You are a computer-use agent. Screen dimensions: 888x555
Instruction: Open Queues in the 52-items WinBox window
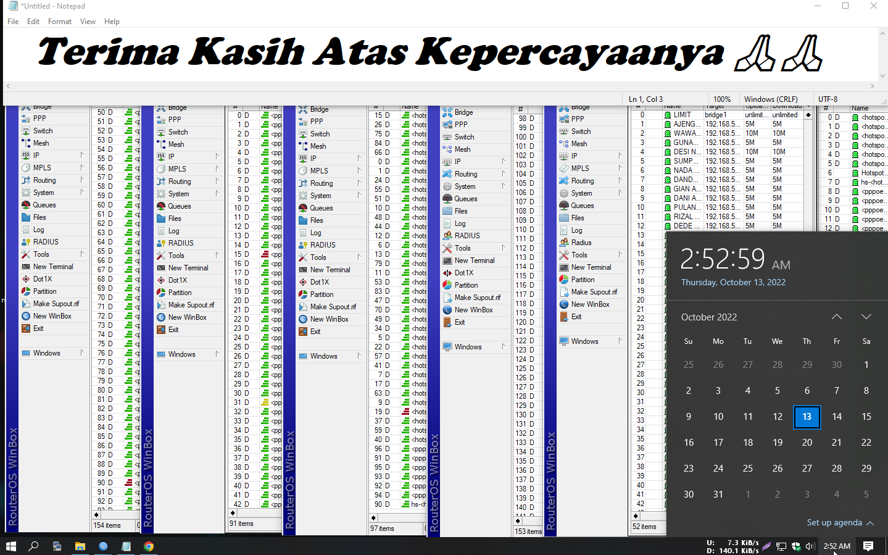coord(583,206)
